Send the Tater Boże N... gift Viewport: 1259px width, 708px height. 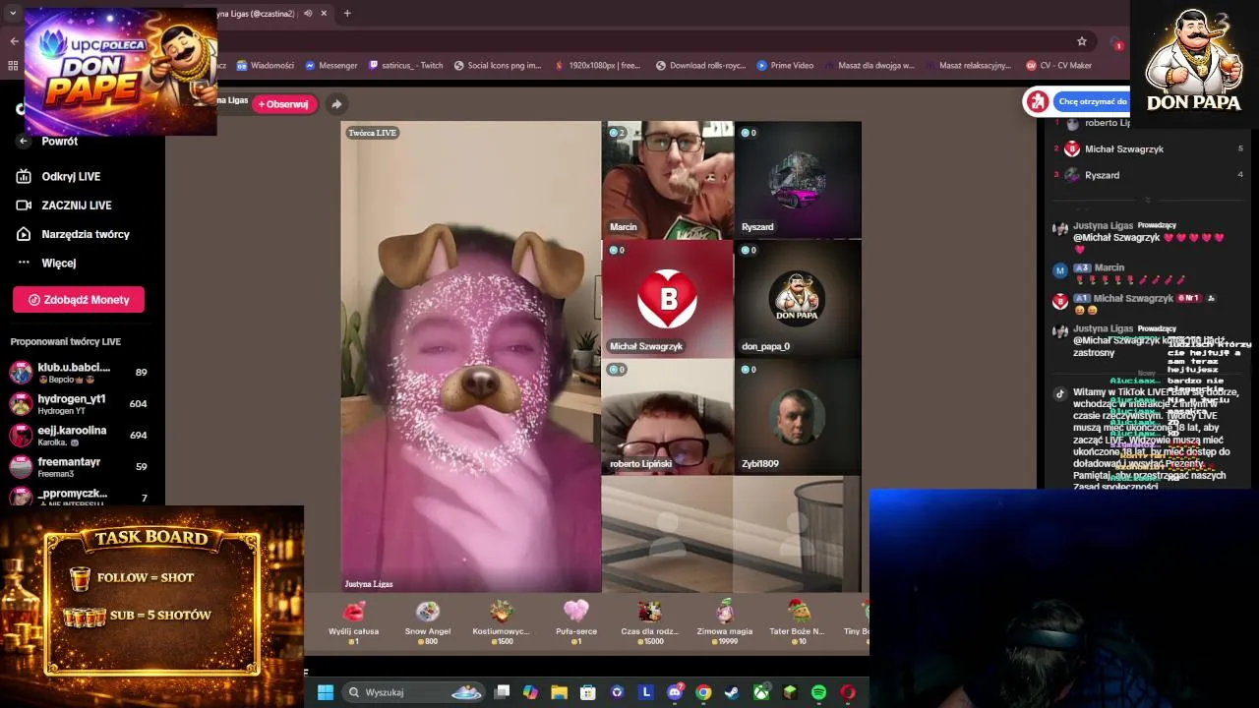click(x=797, y=621)
